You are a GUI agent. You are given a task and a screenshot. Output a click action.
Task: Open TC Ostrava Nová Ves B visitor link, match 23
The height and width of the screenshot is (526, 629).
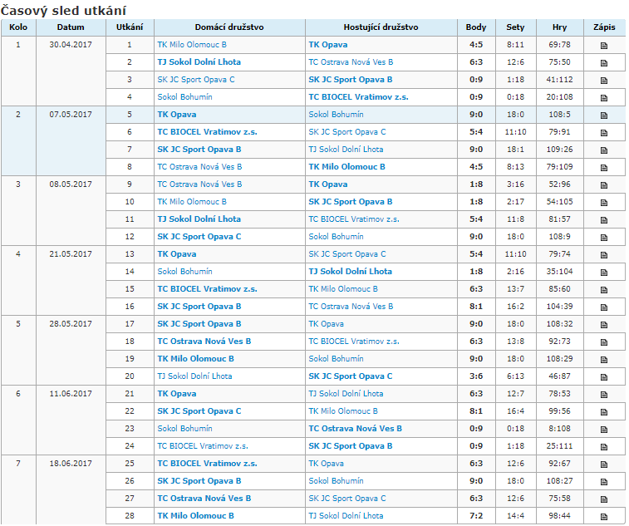[x=355, y=429]
